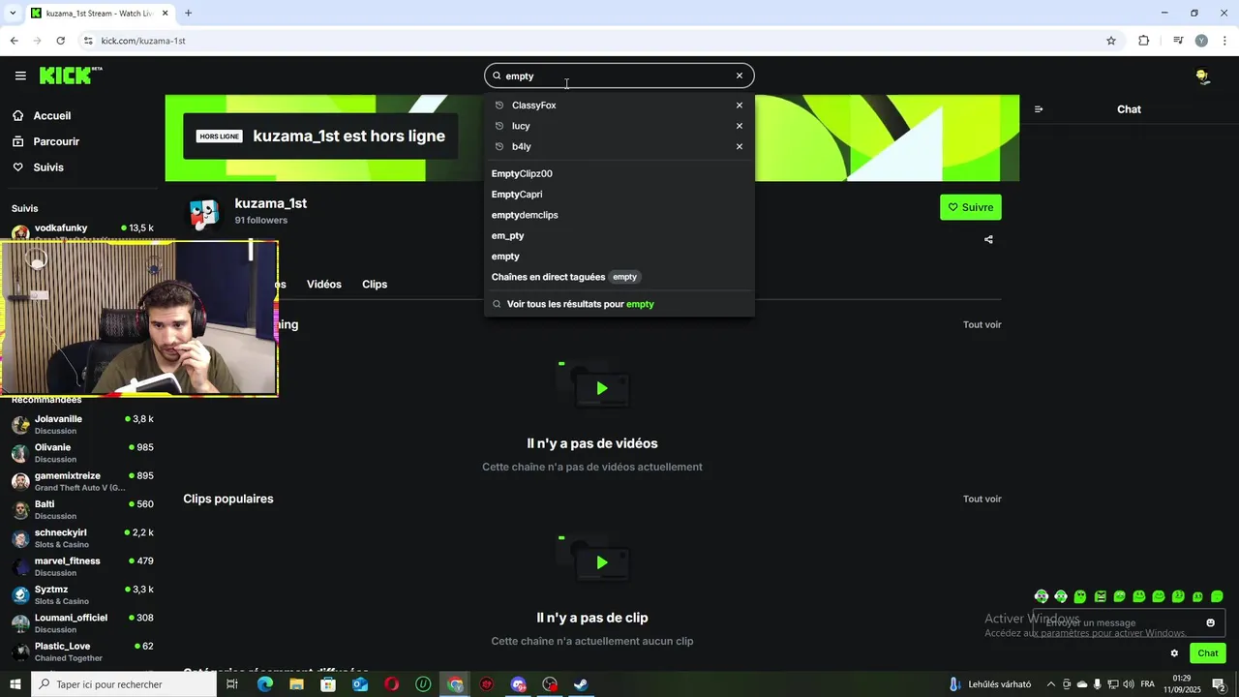
Task: Open Chrome three-dot menu
Action: coord(1225,41)
